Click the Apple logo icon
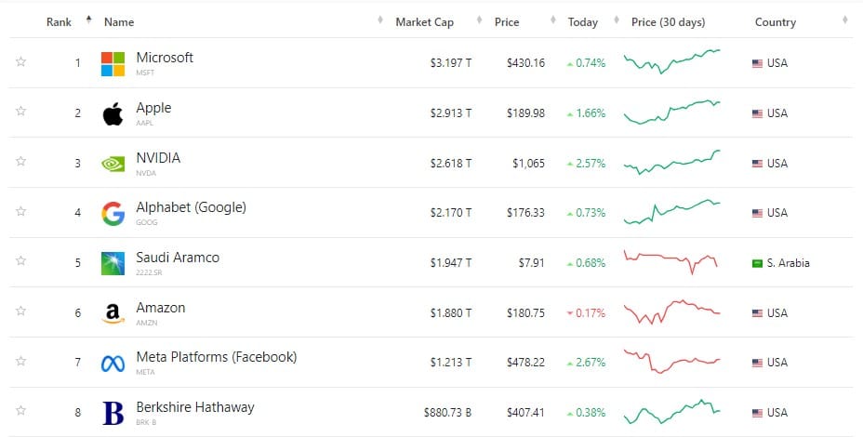Image resolution: width=863 pixels, height=437 pixels. pos(113,114)
